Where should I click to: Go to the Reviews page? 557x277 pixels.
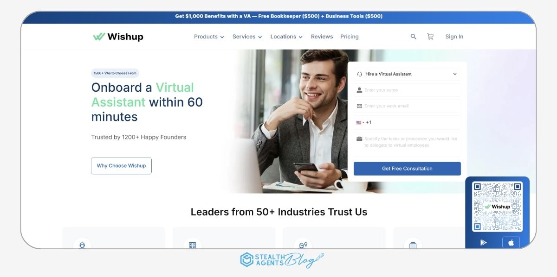322,37
